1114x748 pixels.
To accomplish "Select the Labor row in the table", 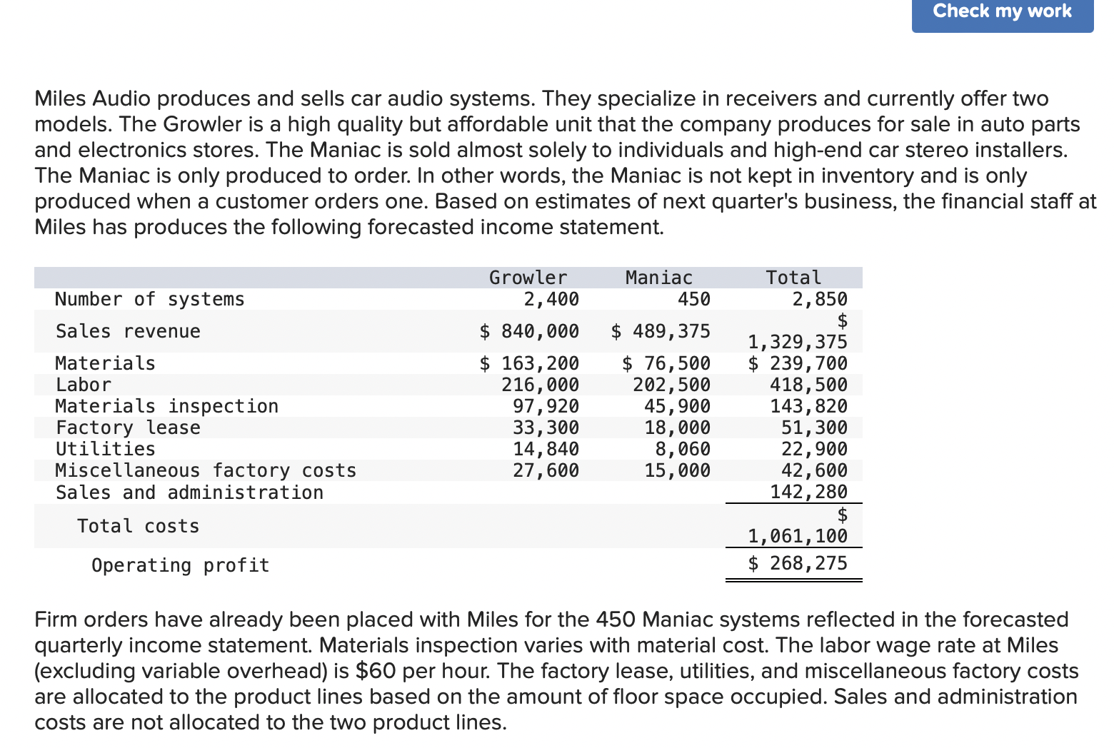I will pyautogui.click(x=83, y=384).
